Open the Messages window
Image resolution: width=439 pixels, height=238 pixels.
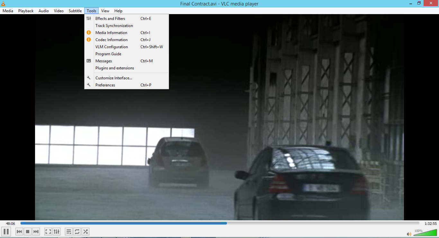(127, 61)
